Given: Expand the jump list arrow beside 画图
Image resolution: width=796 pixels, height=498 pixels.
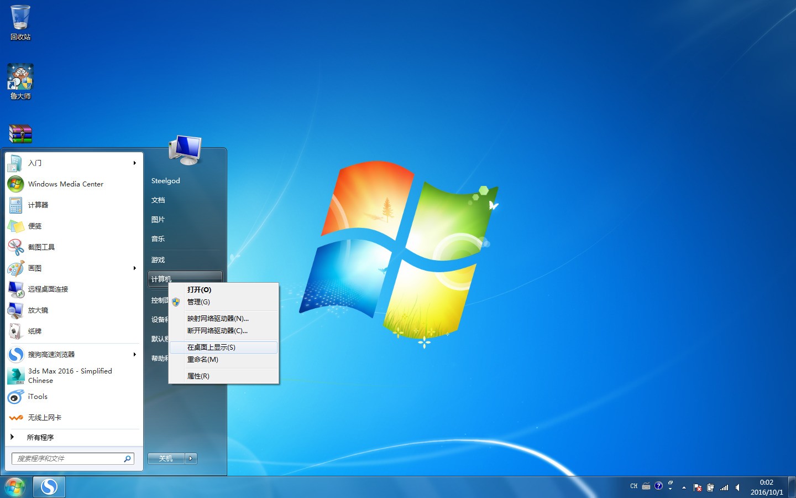Looking at the screenshot, I should [x=134, y=268].
